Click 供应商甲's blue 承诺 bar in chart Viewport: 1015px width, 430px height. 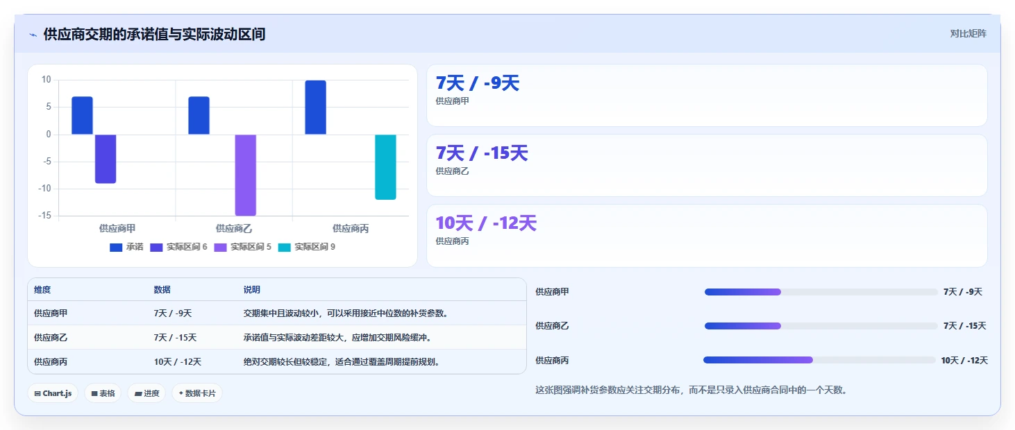[82, 115]
